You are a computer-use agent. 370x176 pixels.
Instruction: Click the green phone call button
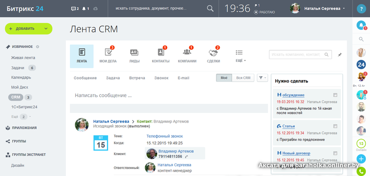[361, 171]
